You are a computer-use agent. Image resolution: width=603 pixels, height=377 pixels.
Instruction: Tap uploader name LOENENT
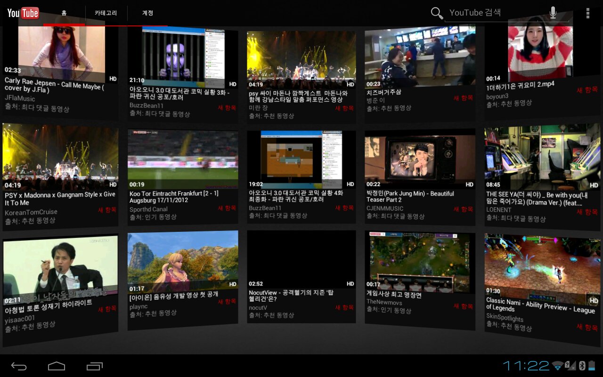pyautogui.click(x=498, y=210)
